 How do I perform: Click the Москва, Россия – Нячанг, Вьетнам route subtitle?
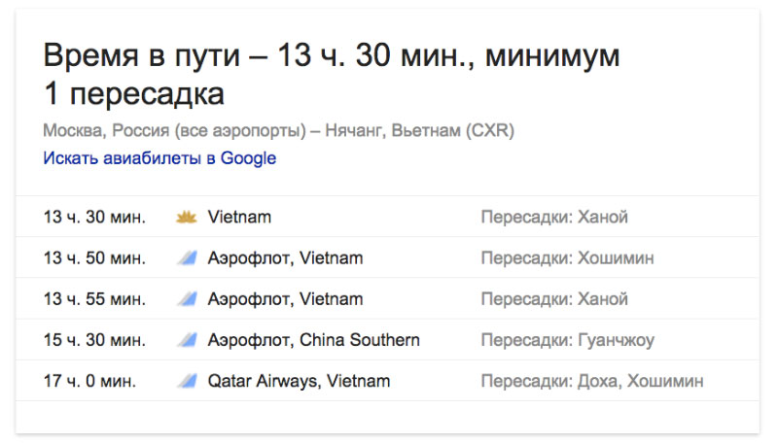[x=278, y=130]
